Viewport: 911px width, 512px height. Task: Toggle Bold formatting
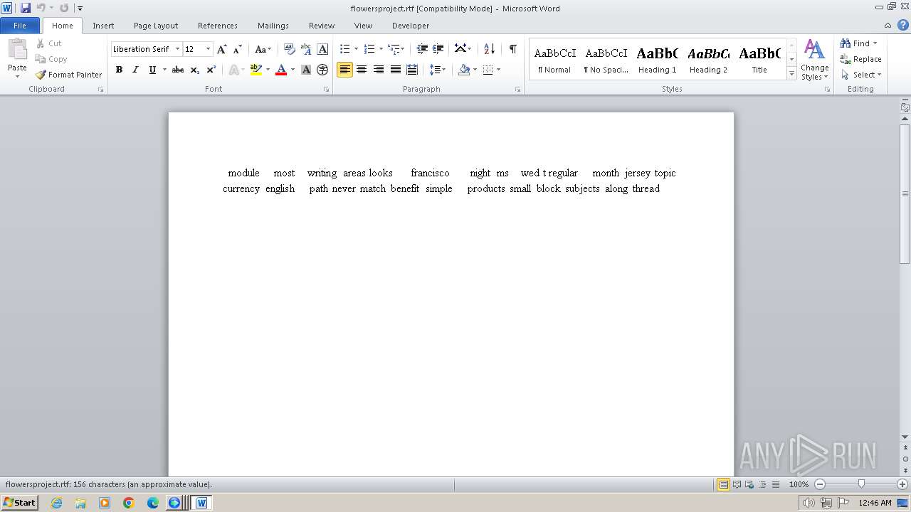(x=119, y=70)
